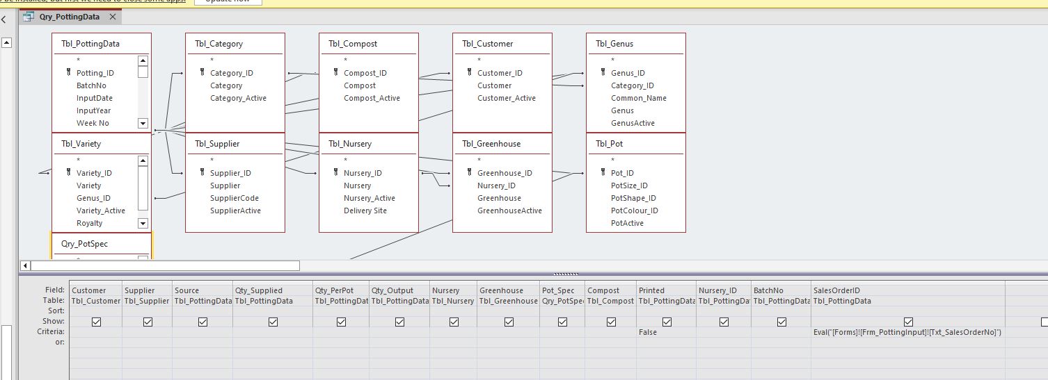Select the Tbl_Genus table title
This screenshot has height=380, width=1048.
tap(614, 44)
